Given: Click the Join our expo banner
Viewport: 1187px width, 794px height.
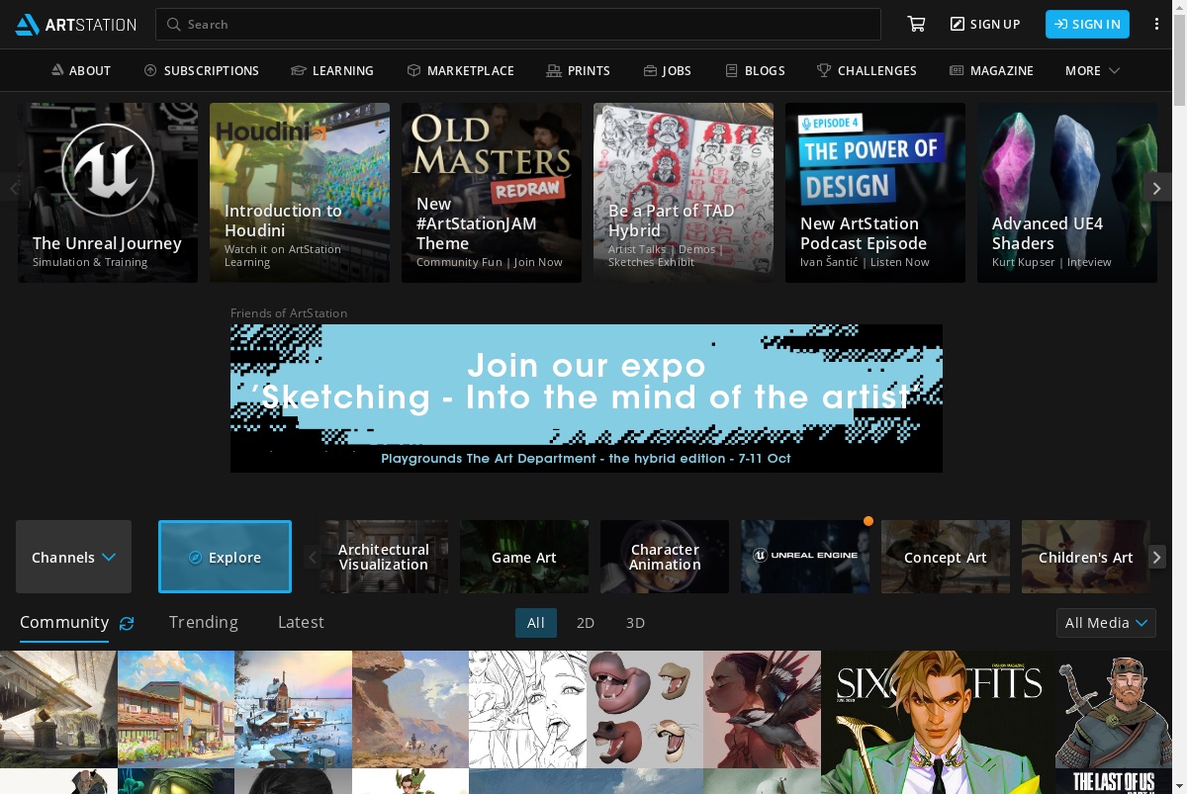Looking at the screenshot, I should pyautogui.click(x=587, y=398).
